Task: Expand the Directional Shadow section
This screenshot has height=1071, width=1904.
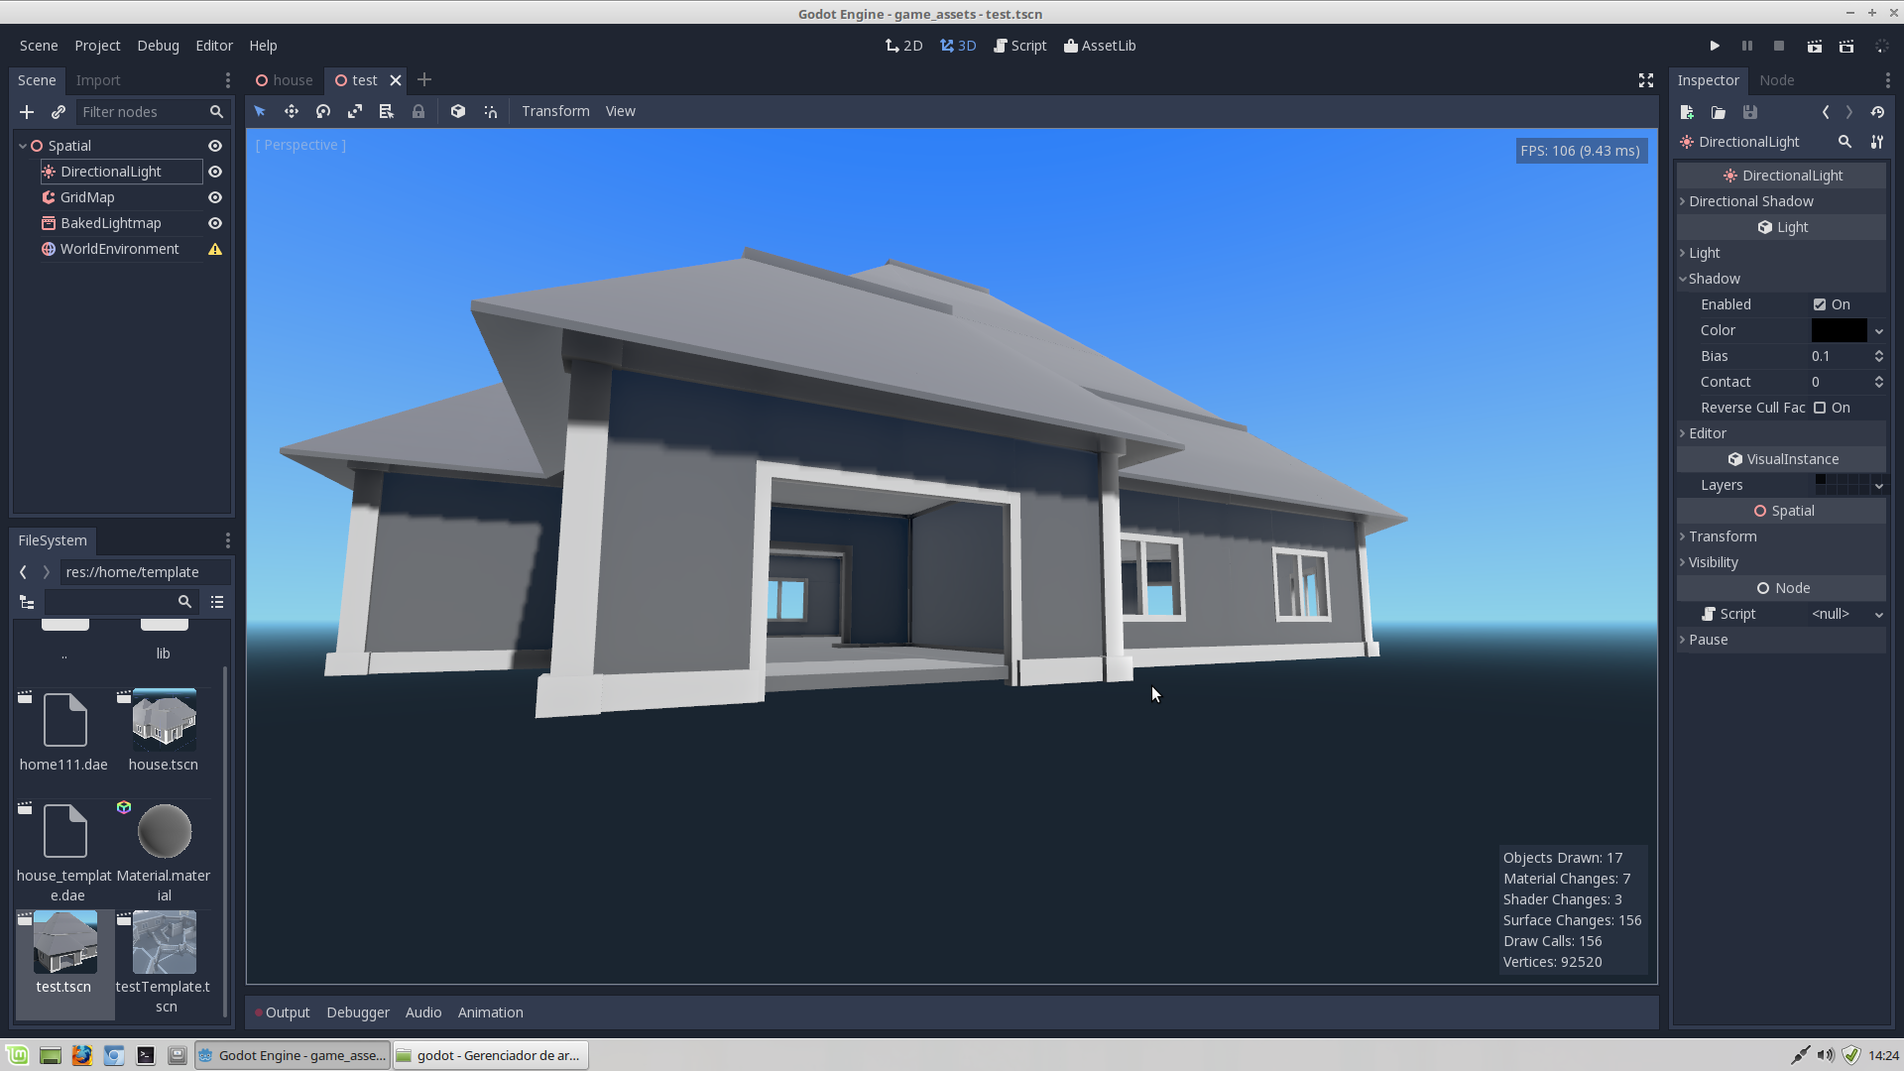Action: point(1751,200)
